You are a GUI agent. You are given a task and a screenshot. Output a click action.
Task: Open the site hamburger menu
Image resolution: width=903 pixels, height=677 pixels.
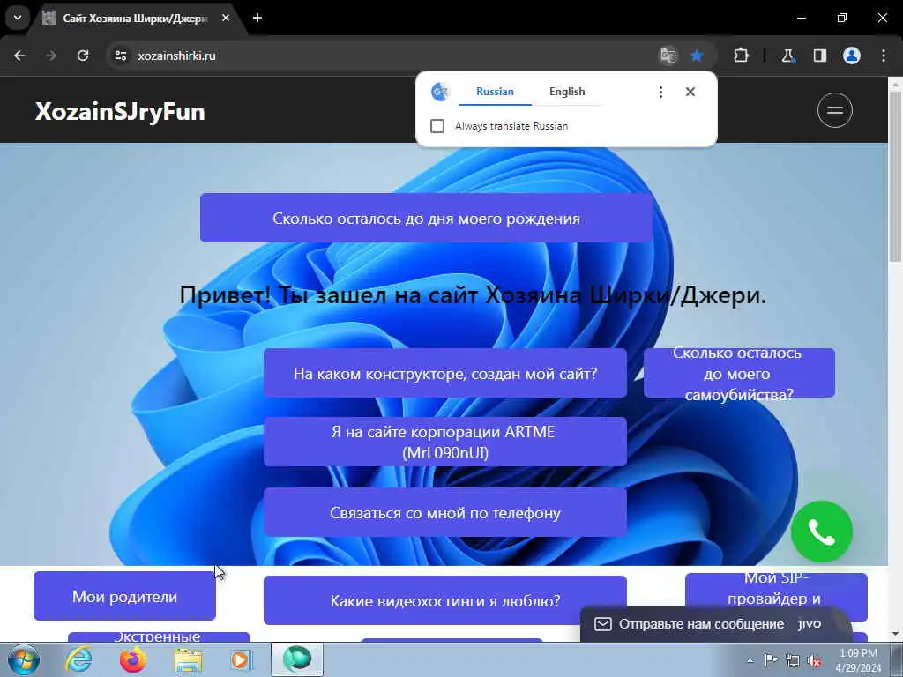point(835,110)
